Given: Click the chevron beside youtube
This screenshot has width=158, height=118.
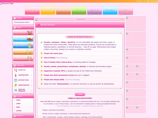Looking at the screenshot, I should click(x=15, y=111).
